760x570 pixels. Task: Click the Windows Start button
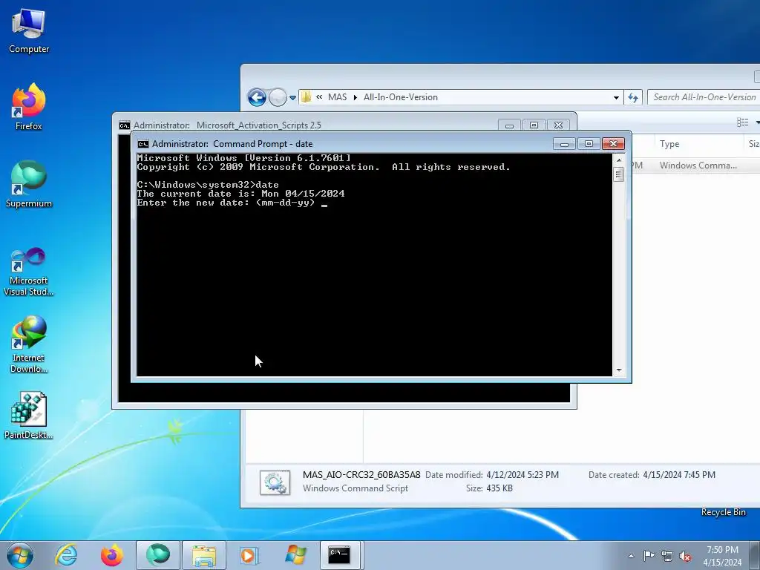(19, 555)
